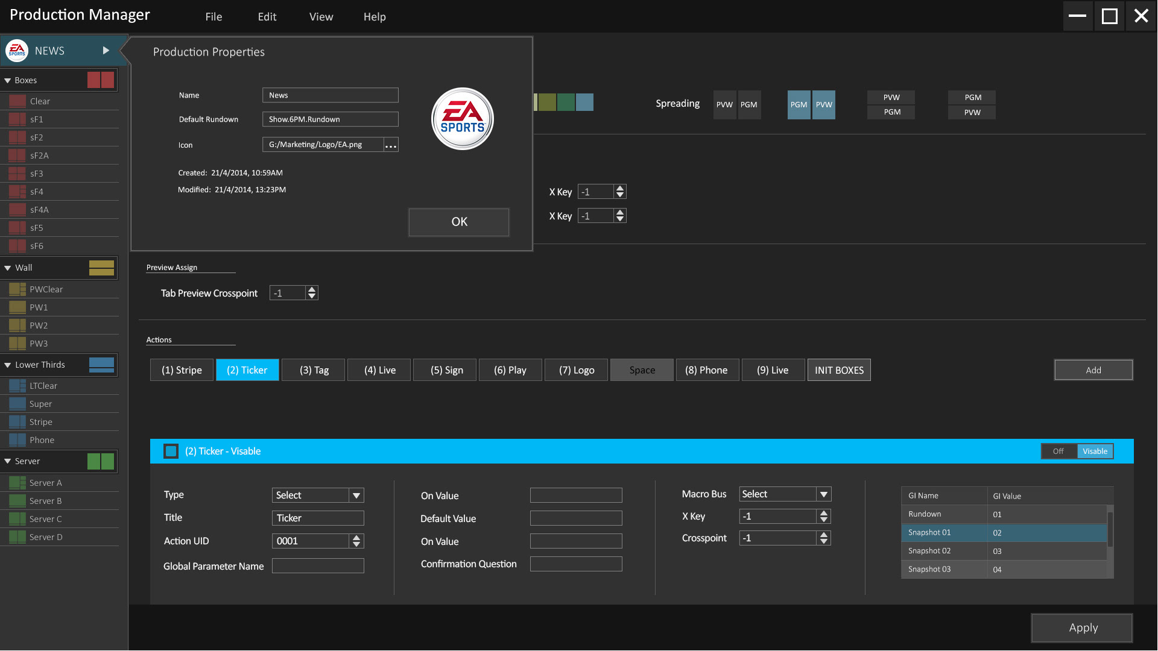Click the EA Sports icon beside NEWS
Screen dimensions: 1158x651
click(17, 51)
